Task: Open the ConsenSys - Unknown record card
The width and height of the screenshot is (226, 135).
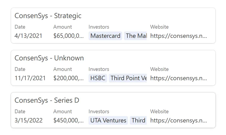Action: 49,58
